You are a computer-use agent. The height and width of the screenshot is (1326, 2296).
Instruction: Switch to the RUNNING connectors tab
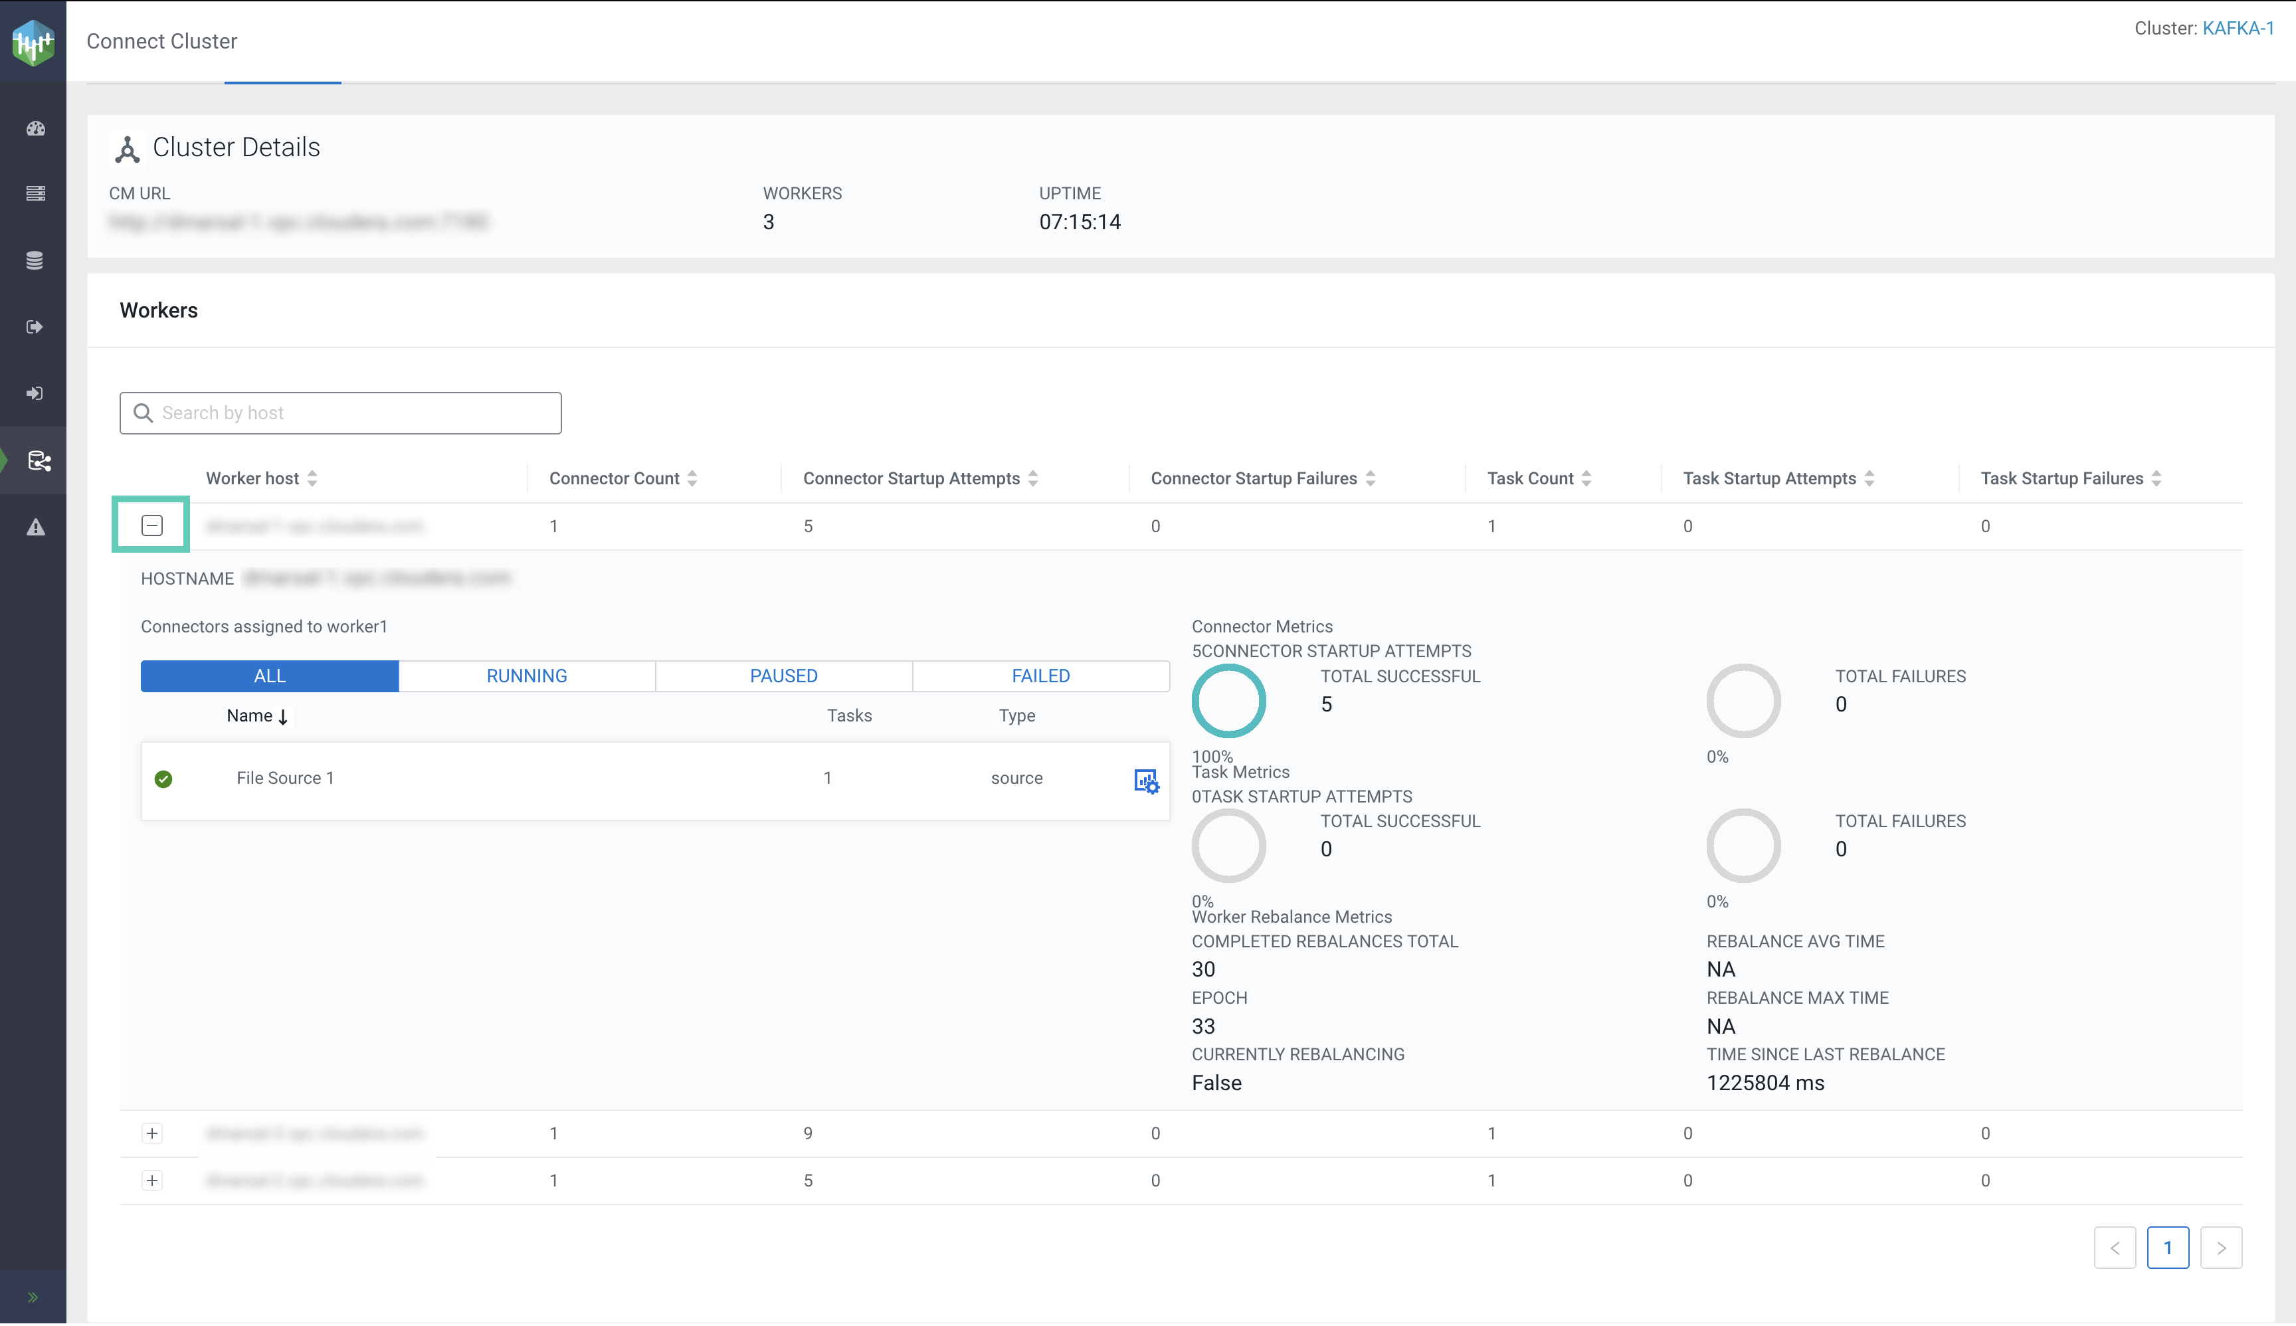(x=526, y=676)
